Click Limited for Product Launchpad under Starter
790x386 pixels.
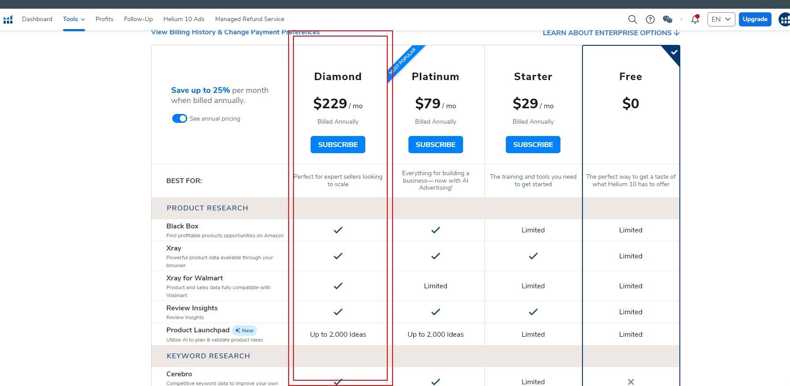tap(533, 335)
